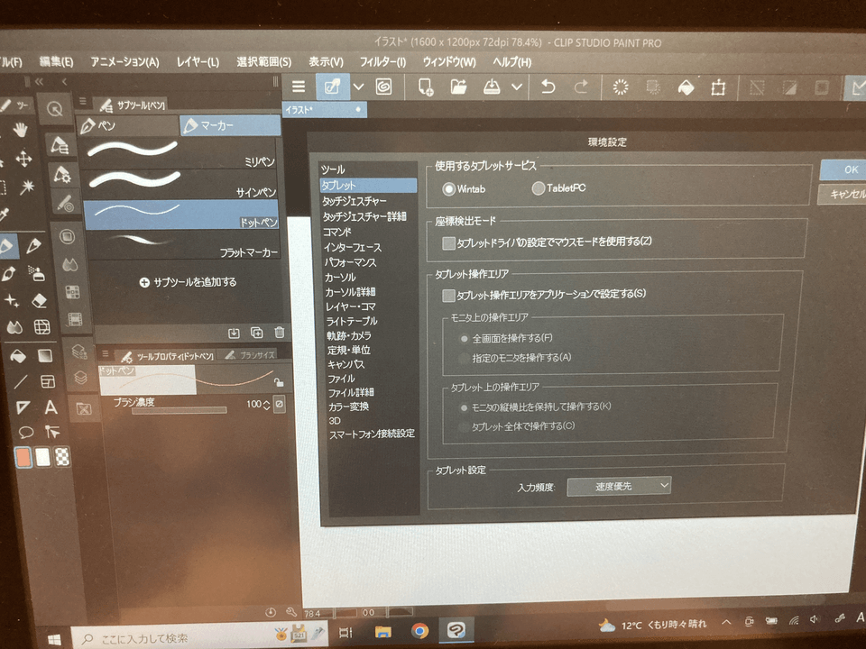Select the Eraser tool
866x649 pixels.
[39, 301]
